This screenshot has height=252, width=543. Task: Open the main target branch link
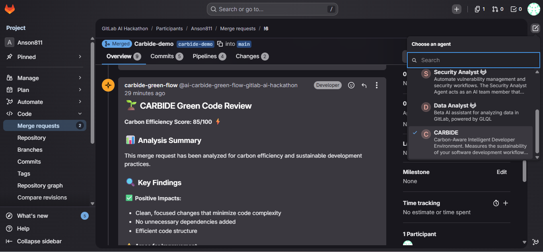[x=244, y=44]
